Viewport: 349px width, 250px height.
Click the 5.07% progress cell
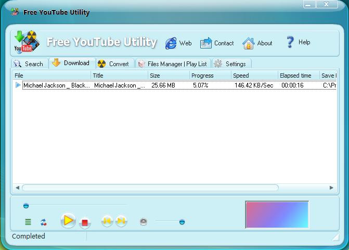coord(201,85)
